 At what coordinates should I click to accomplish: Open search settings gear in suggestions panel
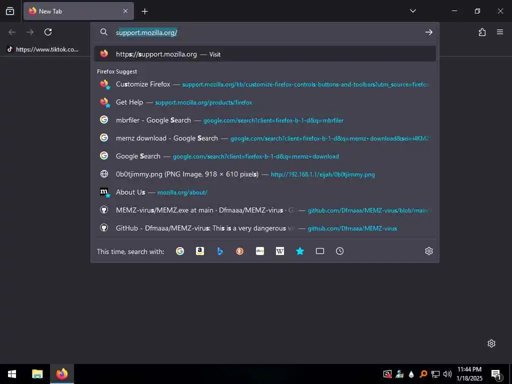click(x=428, y=251)
